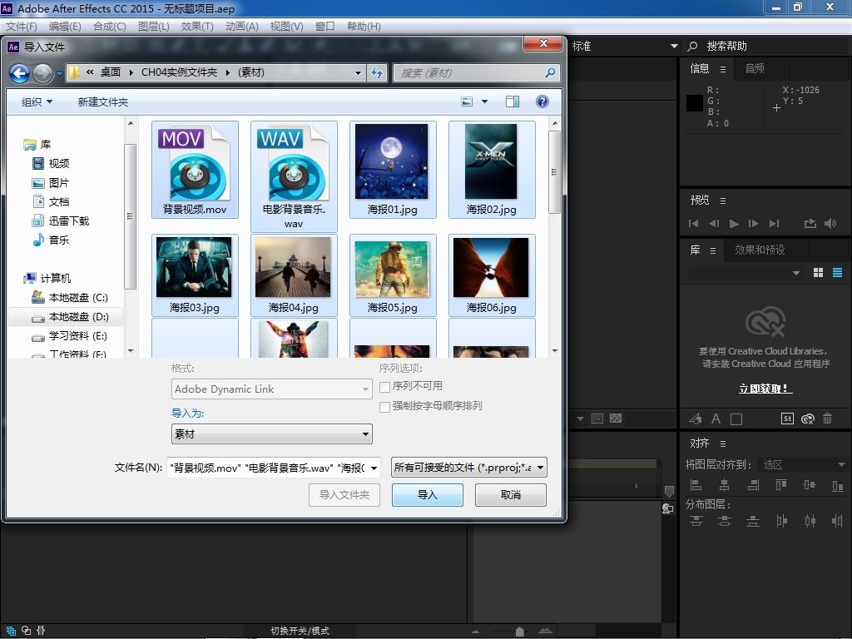
Task: Open the 对齐 panel menu icon
Action: (723, 444)
